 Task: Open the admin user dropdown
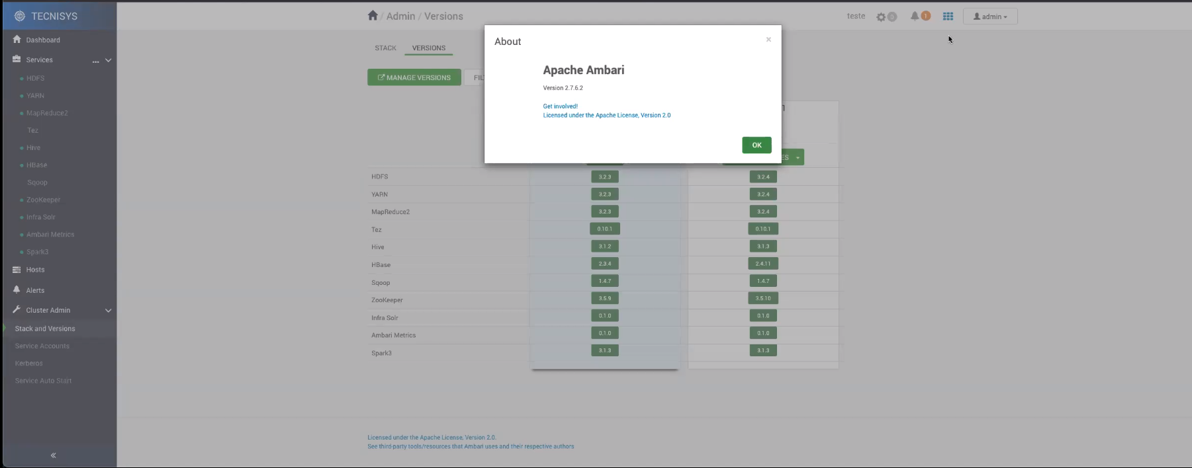(x=990, y=17)
